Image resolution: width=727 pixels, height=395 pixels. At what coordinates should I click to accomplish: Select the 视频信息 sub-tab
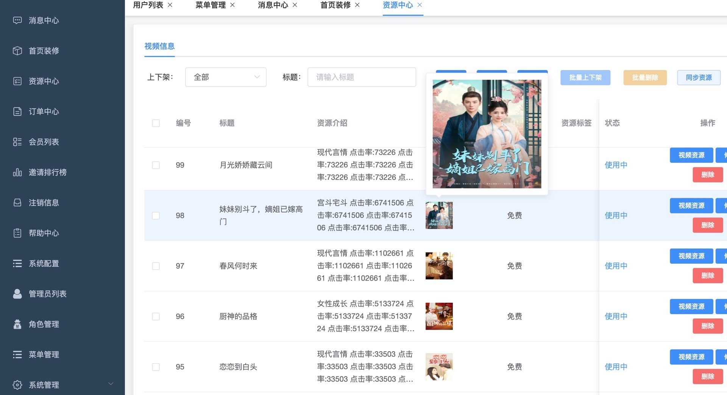(159, 46)
